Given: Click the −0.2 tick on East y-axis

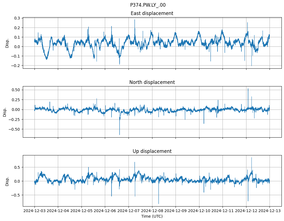Looking at the screenshot, I should pyautogui.click(x=16, y=66).
